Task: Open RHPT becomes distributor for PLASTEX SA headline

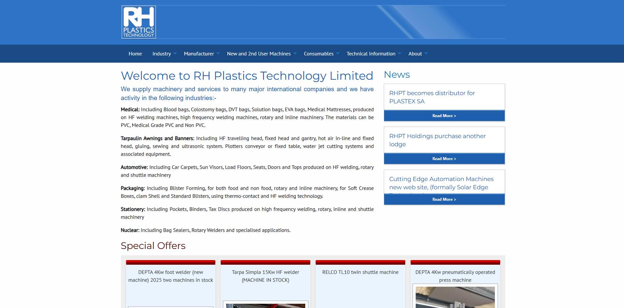Action: click(x=432, y=97)
